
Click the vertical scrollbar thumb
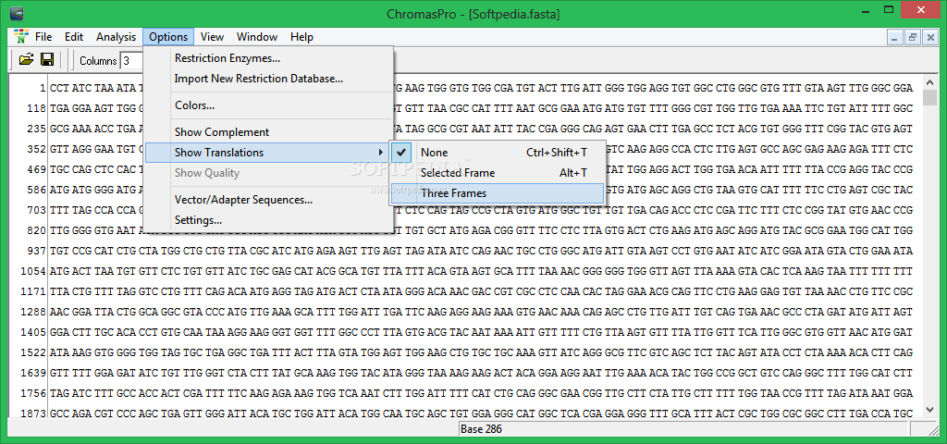tap(930, 97)
